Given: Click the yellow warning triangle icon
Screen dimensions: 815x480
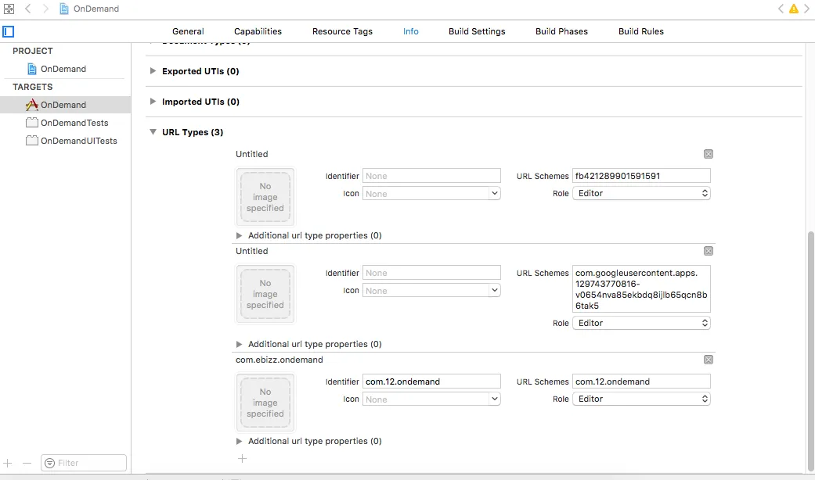Looking at the screenshot, I should (x=793, y=9).
